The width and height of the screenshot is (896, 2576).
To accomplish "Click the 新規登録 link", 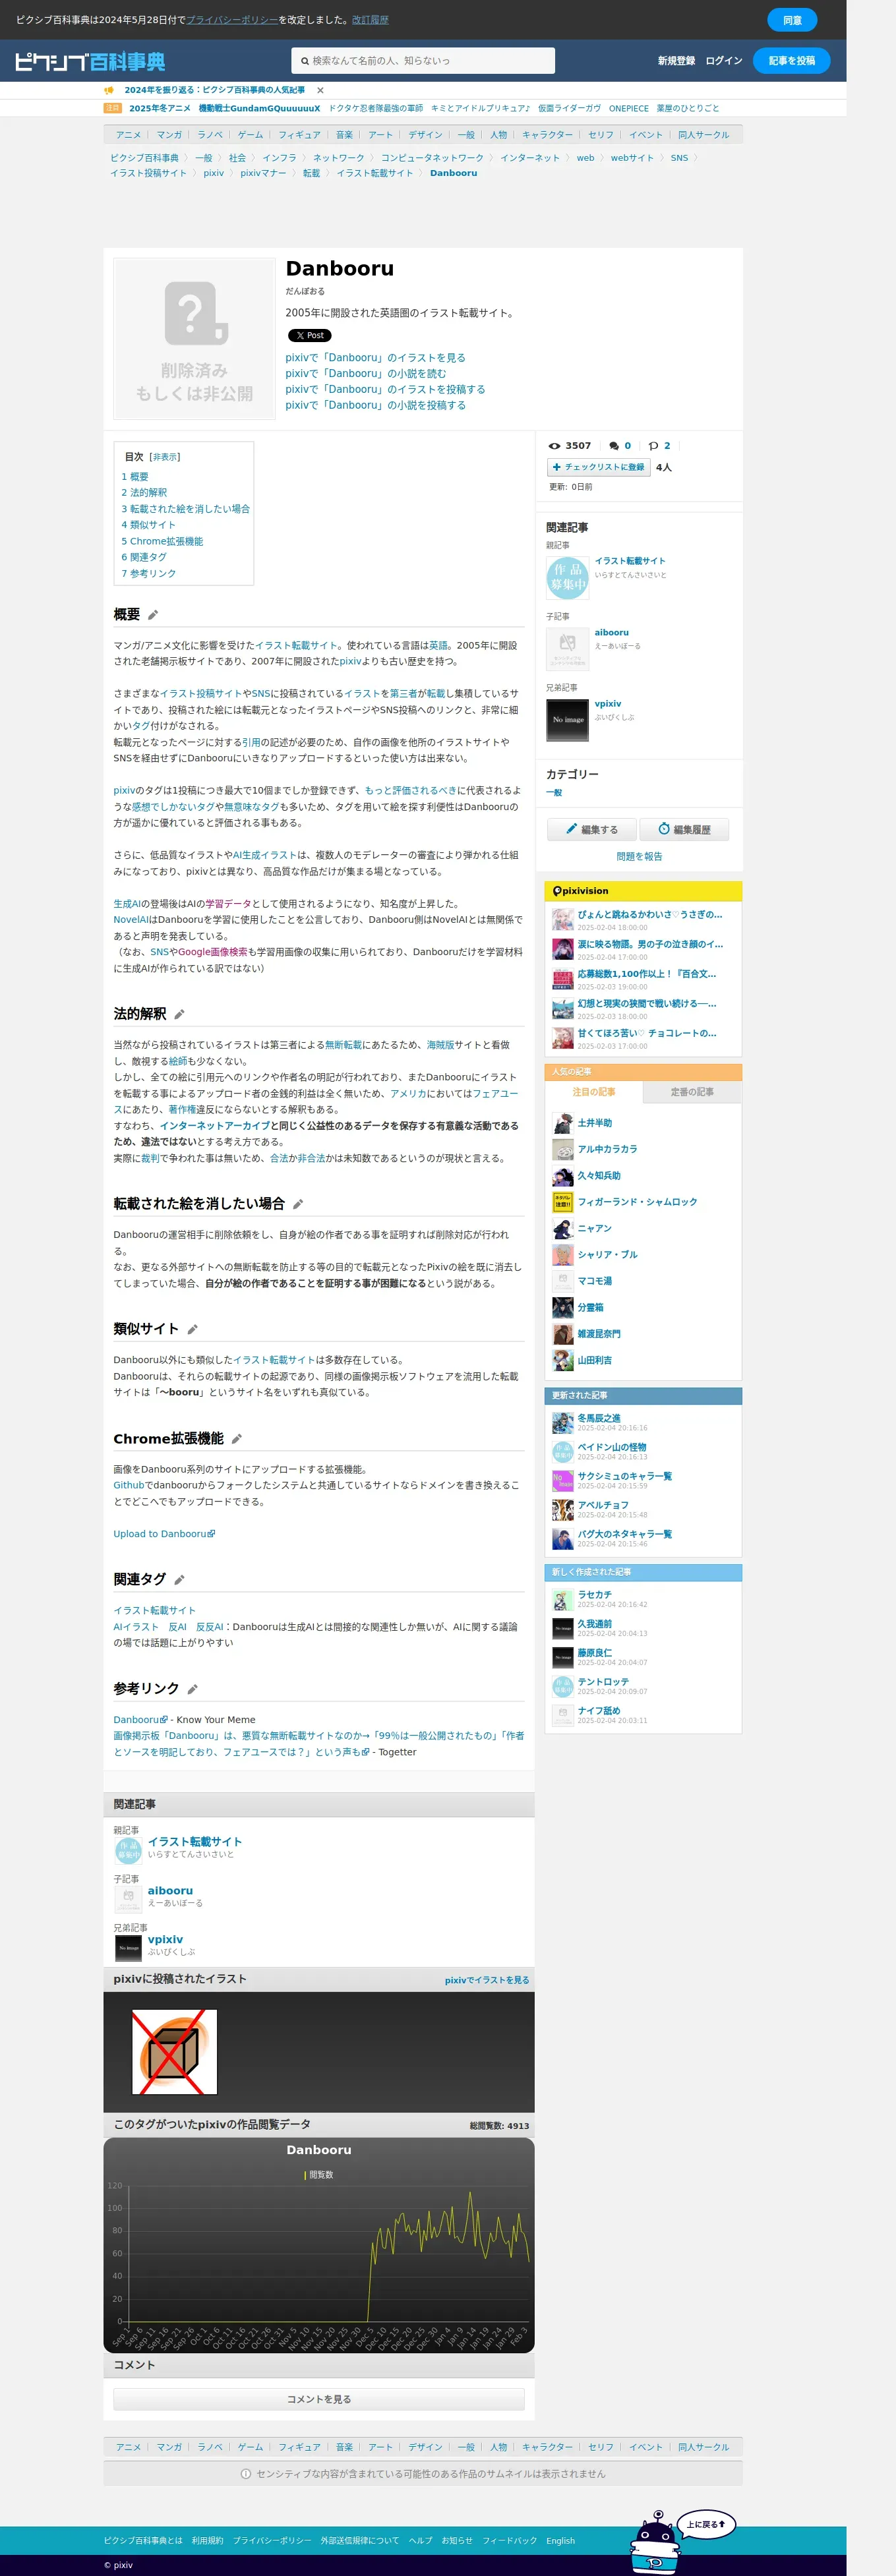I will [676, 61].
